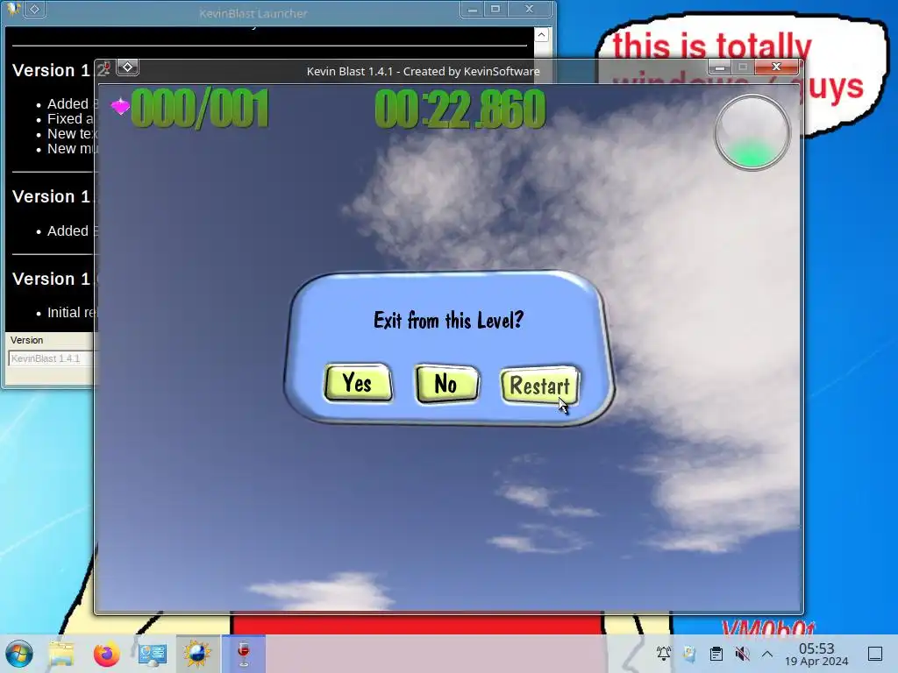Maximize the Kevin Blast game window
This screenshot has width=898, height=673.
tap(743, 67)
